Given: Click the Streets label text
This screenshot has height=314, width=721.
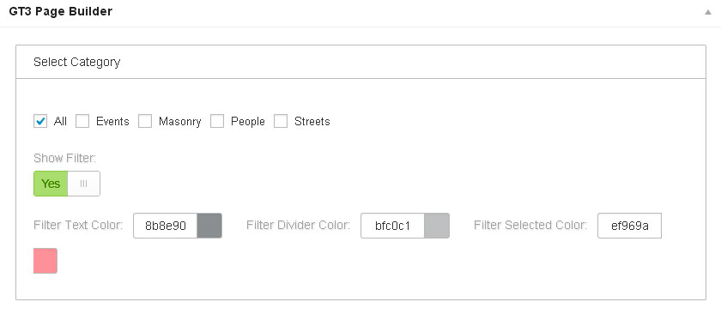Looking at the screenshot, I should click(x=312, y=121).
